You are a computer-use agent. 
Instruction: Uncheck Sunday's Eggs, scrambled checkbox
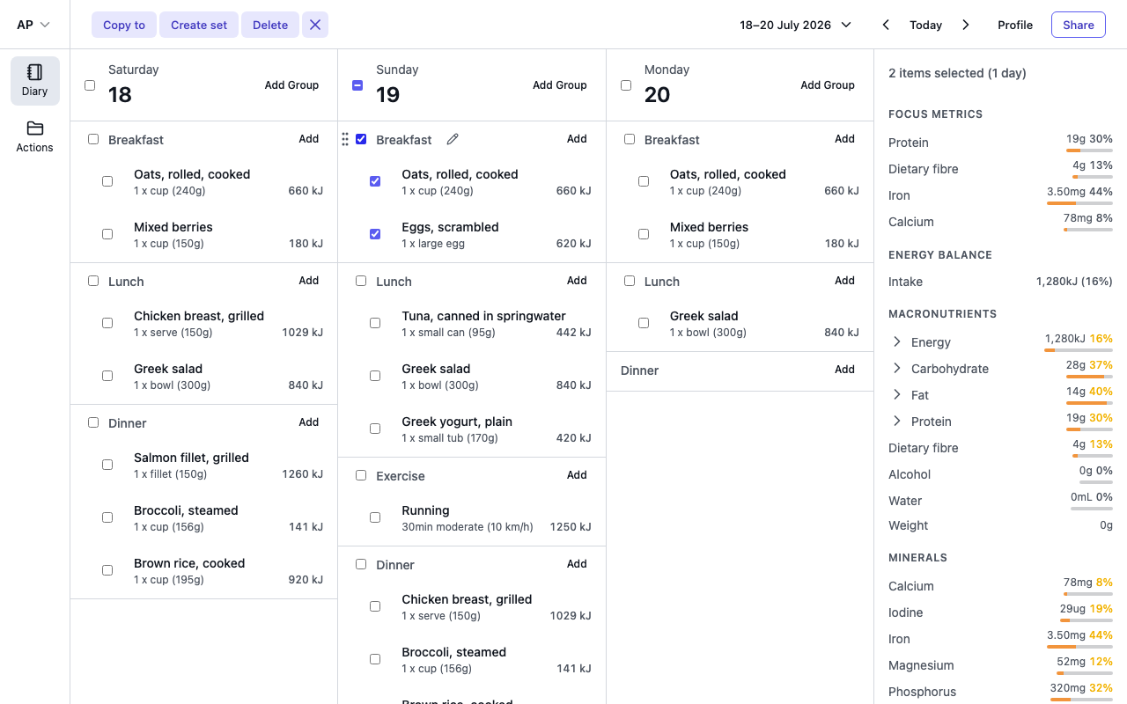tap(375, 234)
